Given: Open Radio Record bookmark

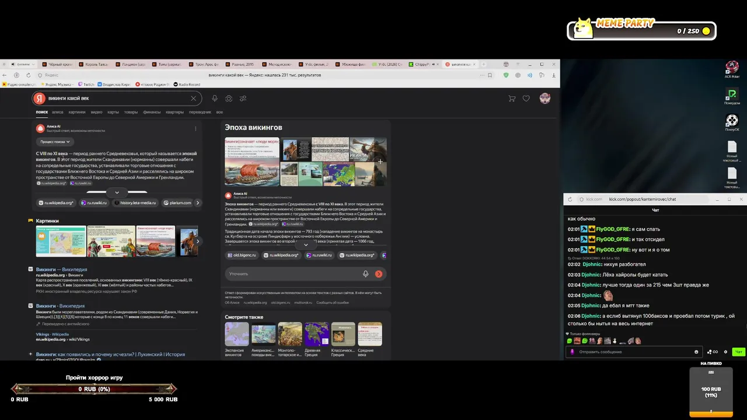Looking at the screenshot, I should pyautogui.click(x=186, y=85).
